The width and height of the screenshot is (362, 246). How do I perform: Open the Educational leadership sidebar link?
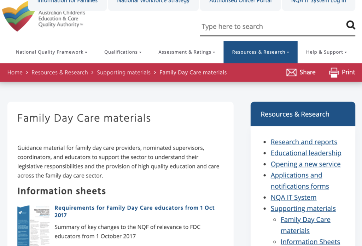[306, 153]
